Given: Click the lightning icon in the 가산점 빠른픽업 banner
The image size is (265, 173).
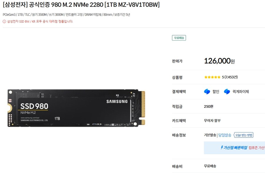Looking at the screenshot, I should click(222, 147).
